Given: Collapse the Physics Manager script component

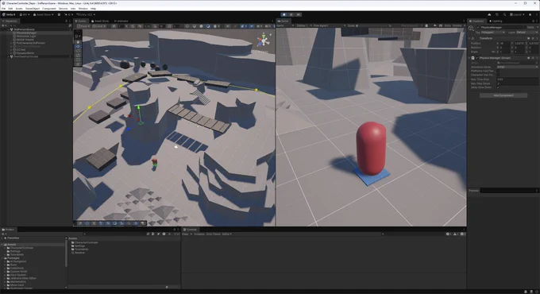Looking at the screenshot, I should click(x=470, y=58).
